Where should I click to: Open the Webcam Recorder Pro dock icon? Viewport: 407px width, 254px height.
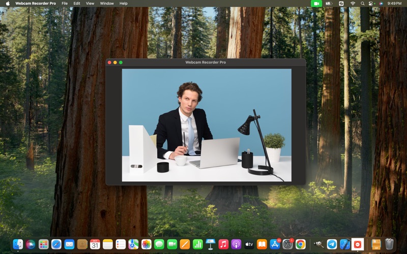[358, 244]
